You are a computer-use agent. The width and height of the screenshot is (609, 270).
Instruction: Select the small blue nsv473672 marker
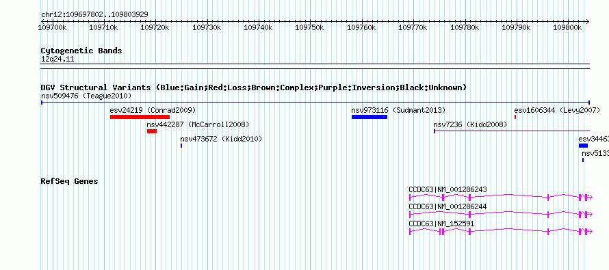point(181,146)
